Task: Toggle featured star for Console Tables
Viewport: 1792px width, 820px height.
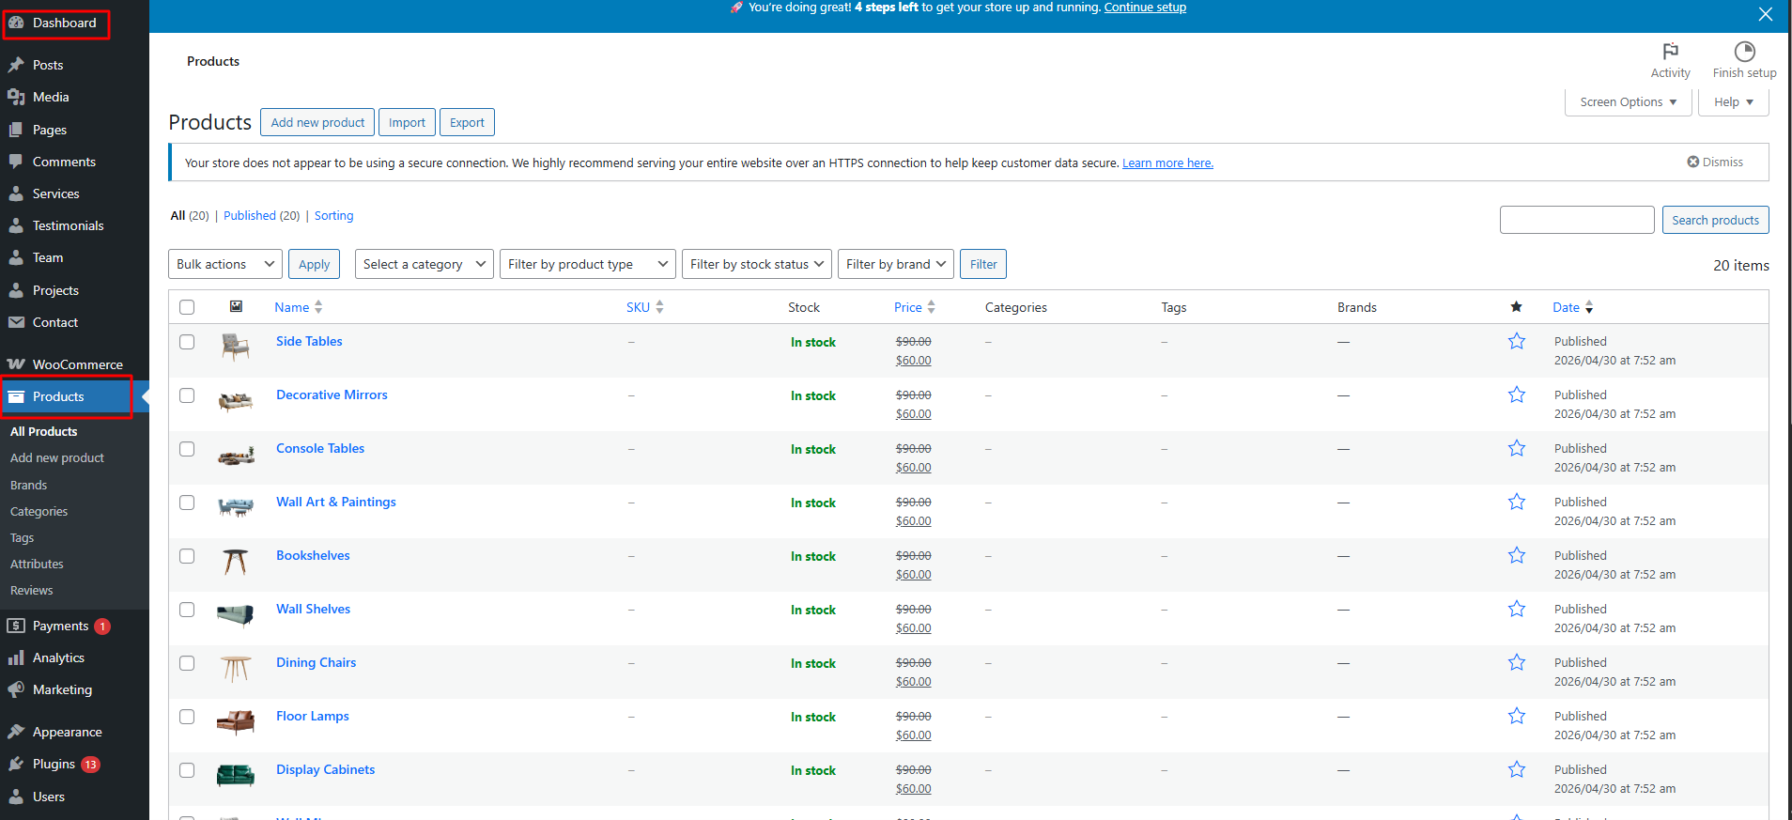Action: pyautogui.click(x=1517, y=448)
